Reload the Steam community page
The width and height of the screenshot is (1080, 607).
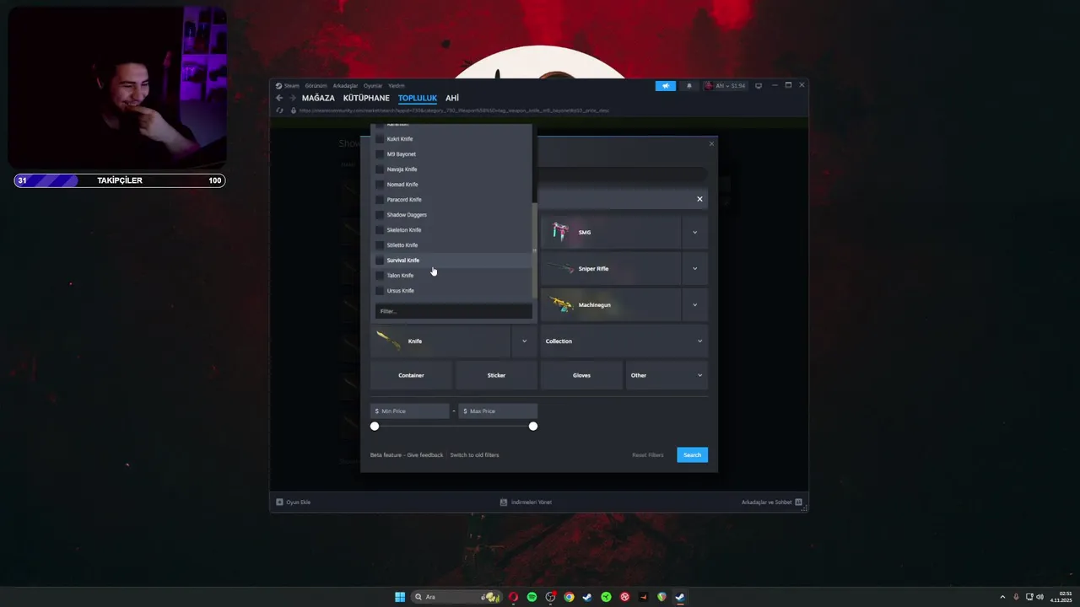pyautogui.click(x=279, y=110)
